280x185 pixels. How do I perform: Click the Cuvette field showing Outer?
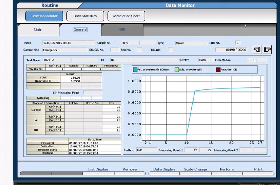coord(206,60)
